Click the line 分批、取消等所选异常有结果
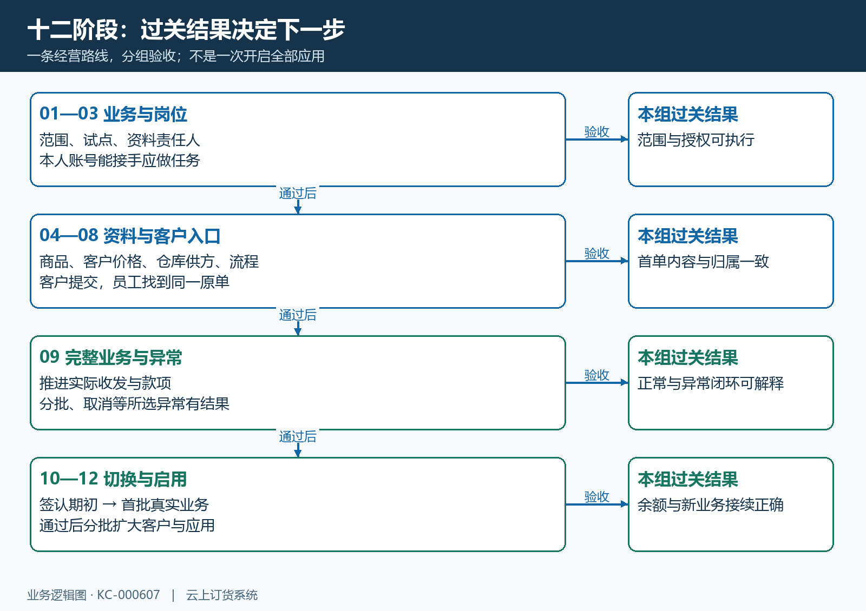This screenshot has height=611, width=866. (134, 404)
